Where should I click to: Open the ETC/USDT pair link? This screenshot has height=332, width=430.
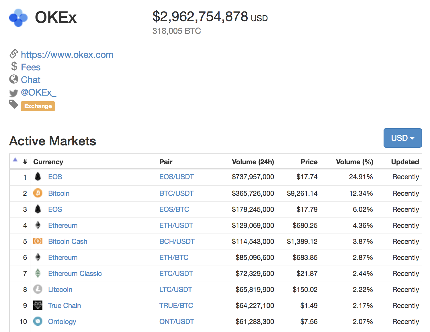tap(176, 274)
